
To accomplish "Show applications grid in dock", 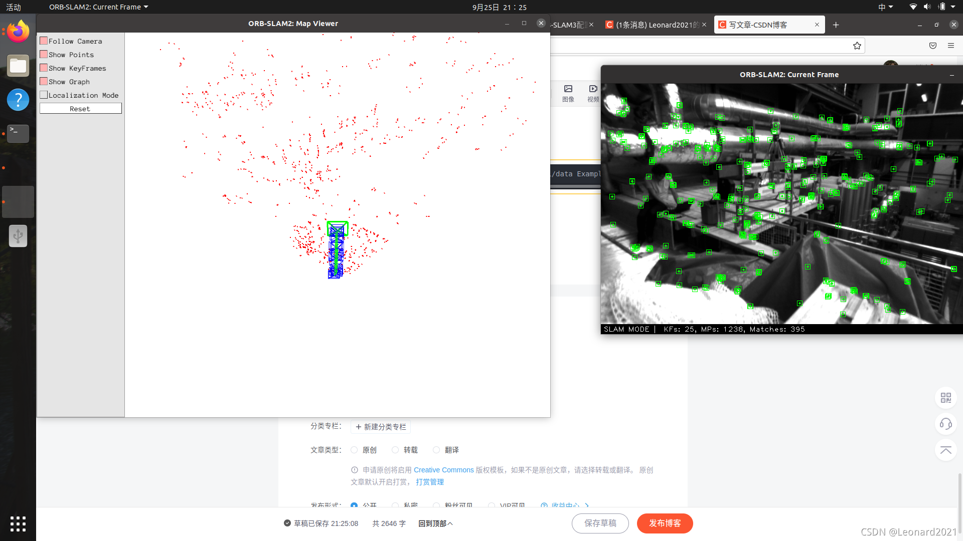I will pyautogui.click(x=18, y=524).
